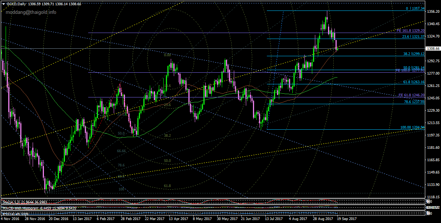Click the Fibonacci arc 61.8 label near bottom
Screen dimensions: 441x223
pos(167,186)
